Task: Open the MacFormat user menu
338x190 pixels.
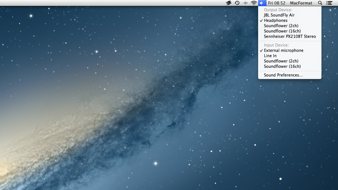Action: click(x=301, y=3)
